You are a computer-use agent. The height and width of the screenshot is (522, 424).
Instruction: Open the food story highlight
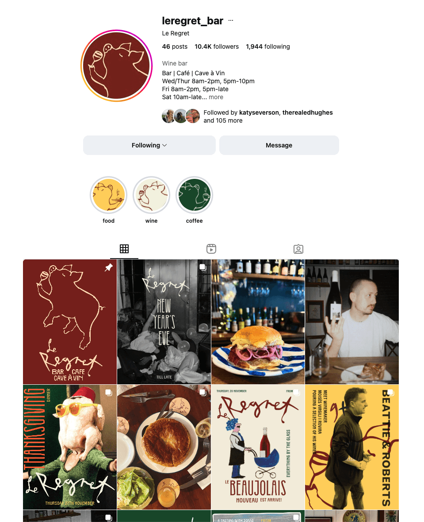(x=108, y=195)
